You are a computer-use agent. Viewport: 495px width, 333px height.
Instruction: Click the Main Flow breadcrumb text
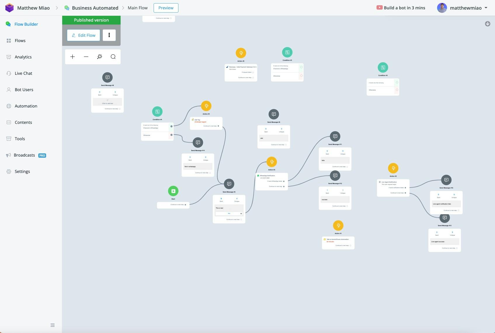(138, 8)
